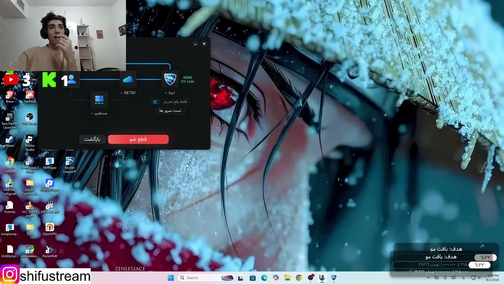Screen dimensions: 504x284
Task: Click the تست سرور ها button
Action: (x=170, y=110)
